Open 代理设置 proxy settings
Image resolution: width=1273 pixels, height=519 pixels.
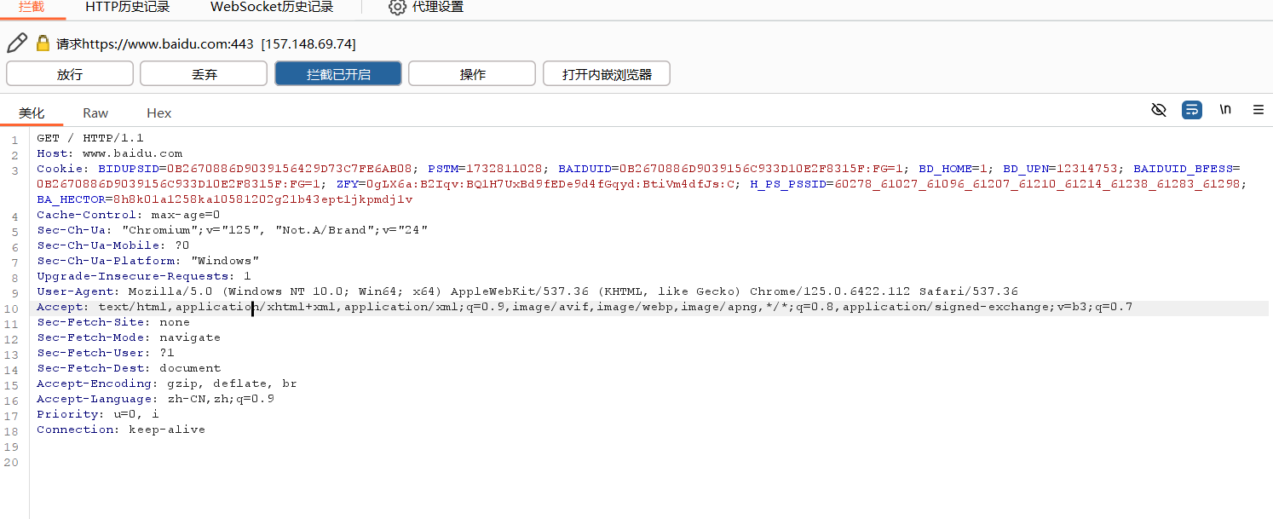(426, 7)
